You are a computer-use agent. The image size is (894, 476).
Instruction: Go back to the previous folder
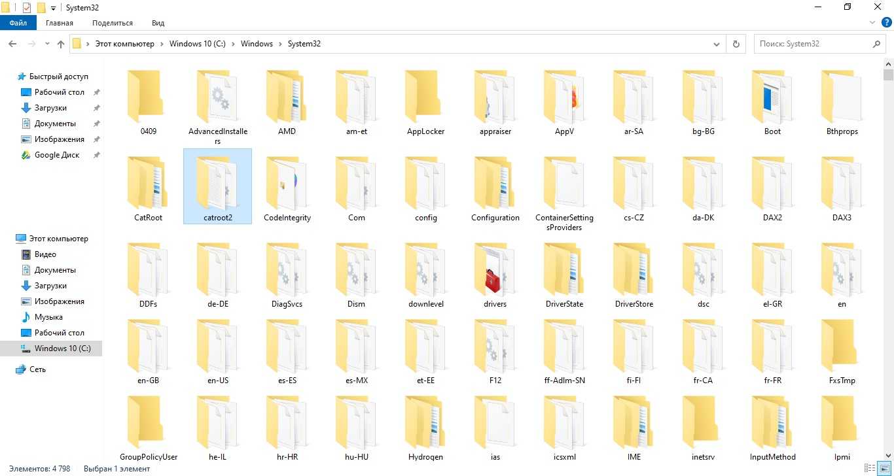[x=12, y=44]
